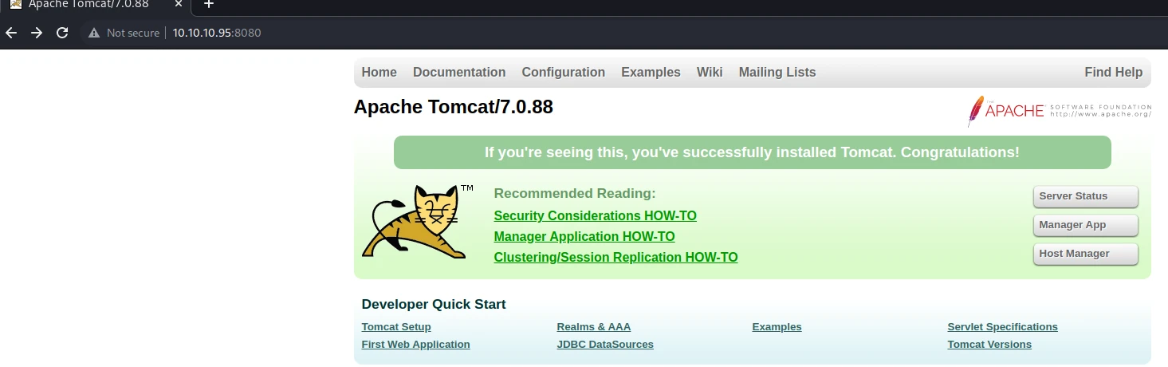Click the Server Status button
The width and height of the screenshot is (1168, 367).
pyautogui.click(x=1085, y=196)
